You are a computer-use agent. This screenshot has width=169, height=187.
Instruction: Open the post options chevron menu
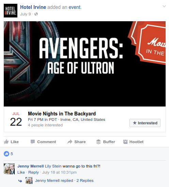(x=164, y=6)
